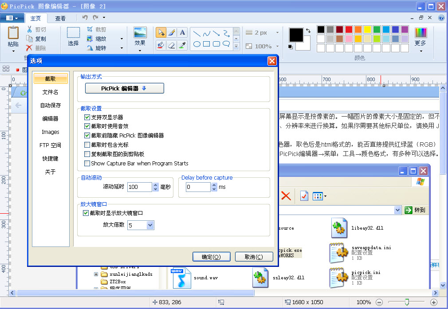Open quick access toolbar customize arrow
Viewport: 448px width, 309px height.
click(104, 18)
